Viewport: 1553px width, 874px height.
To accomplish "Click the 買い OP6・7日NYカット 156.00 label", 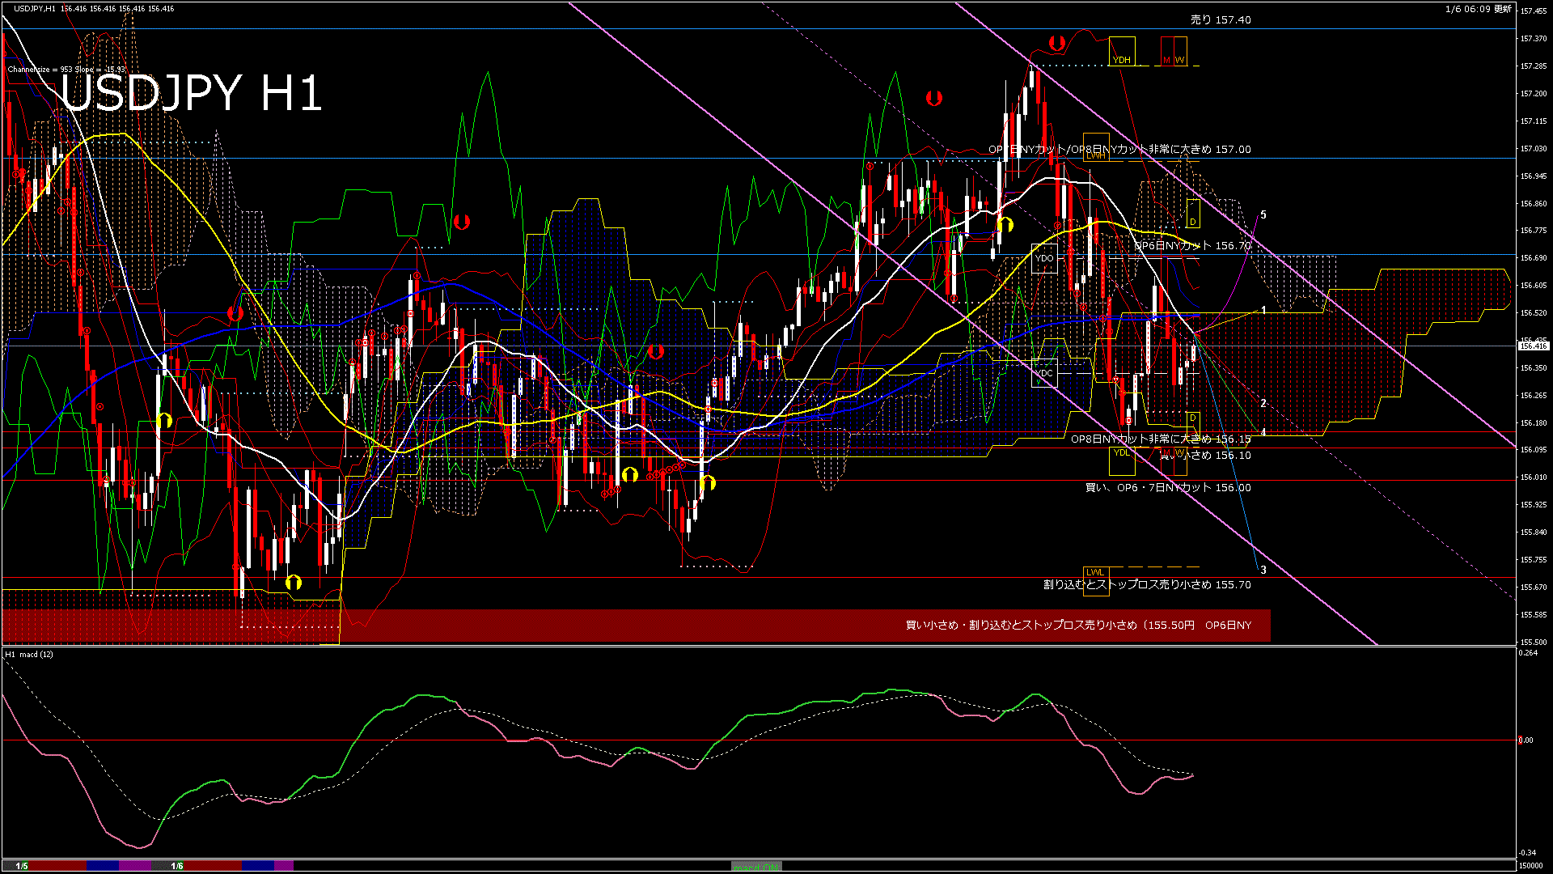I will coord(1167,487).
